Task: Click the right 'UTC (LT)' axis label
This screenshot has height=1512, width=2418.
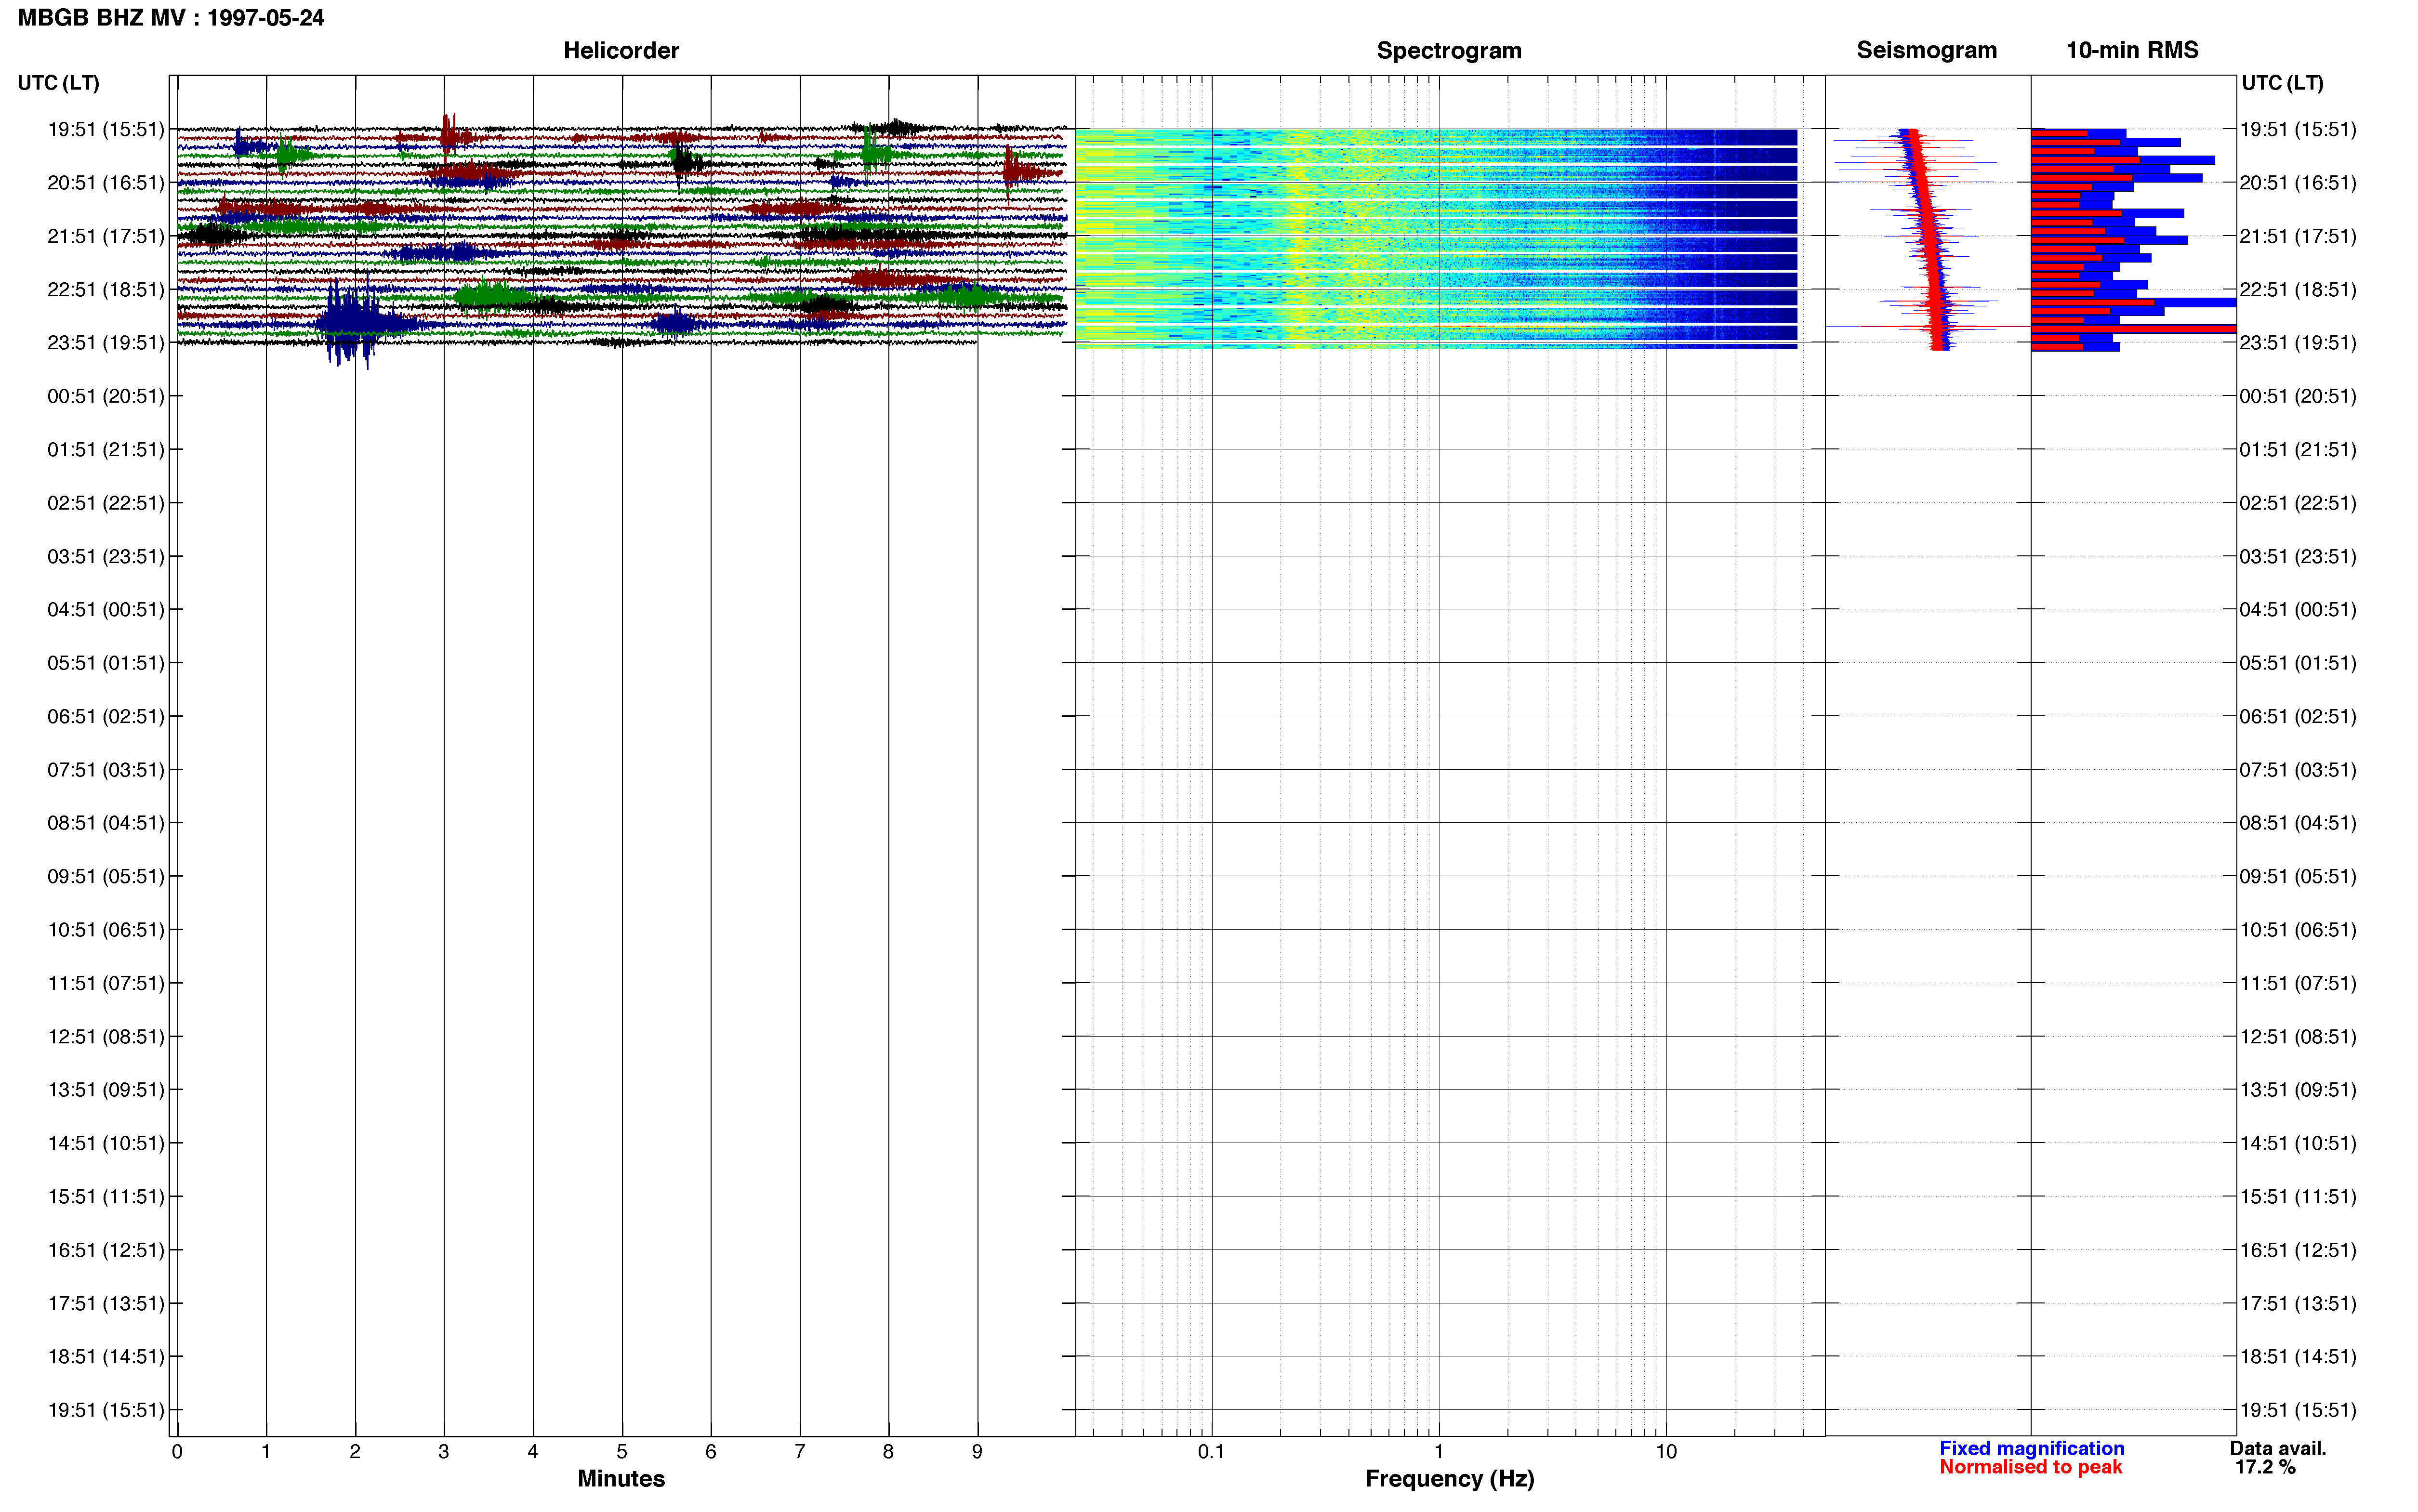Action: click(2282, 83)
